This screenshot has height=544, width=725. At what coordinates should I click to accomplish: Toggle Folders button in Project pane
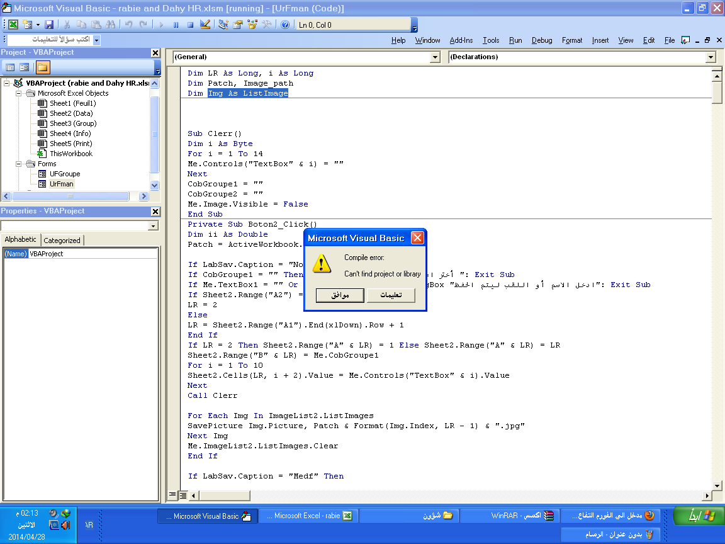pyautogui.click(x=43, y=67)
